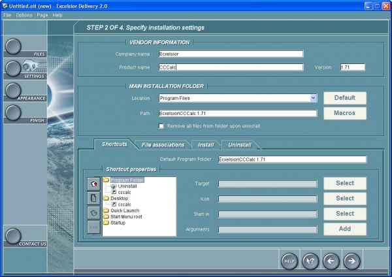The width and height of the screenshot is (392, 277).
Task: Open the Uninstall tab
Action: click(239, 144)
